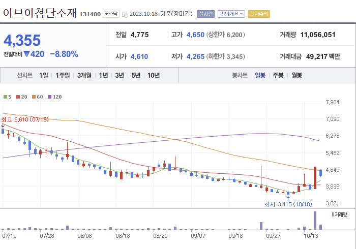Click the tallest volume bar near 10/13
Screen dimensions: 356x249
point(315,221)
